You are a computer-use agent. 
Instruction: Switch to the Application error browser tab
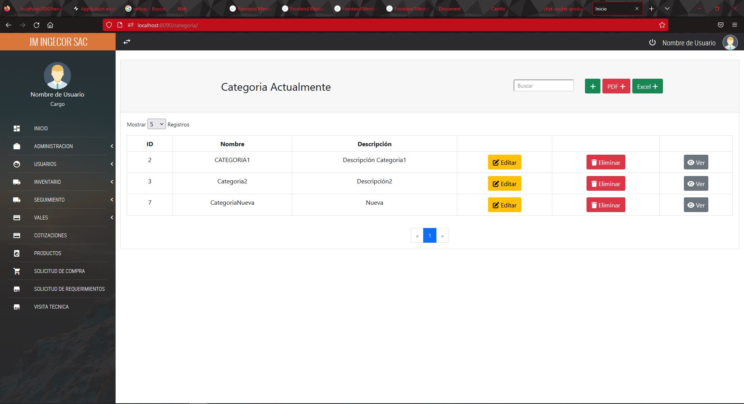pos(95,9)
